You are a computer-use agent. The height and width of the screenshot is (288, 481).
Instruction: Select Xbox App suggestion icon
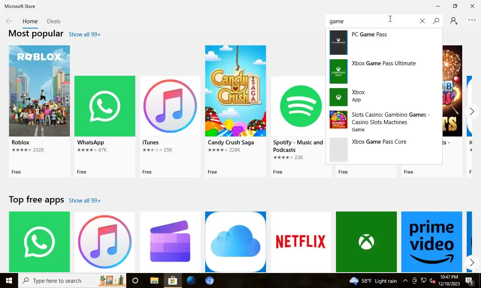point(339,97)
